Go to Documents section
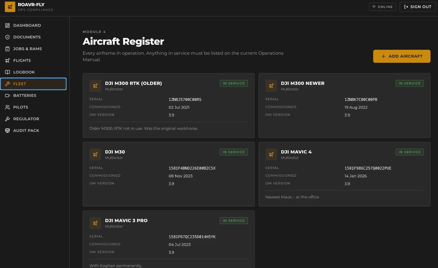This screenshot has width=438, height=268. click(33, 37)
